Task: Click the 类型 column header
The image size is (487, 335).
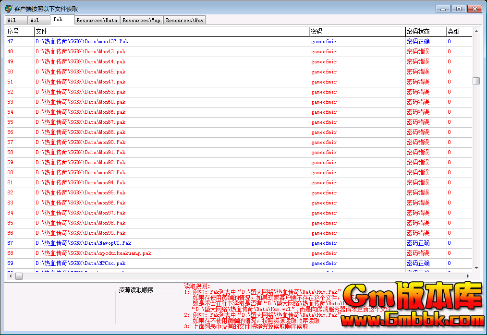Action: click(459, 31)
